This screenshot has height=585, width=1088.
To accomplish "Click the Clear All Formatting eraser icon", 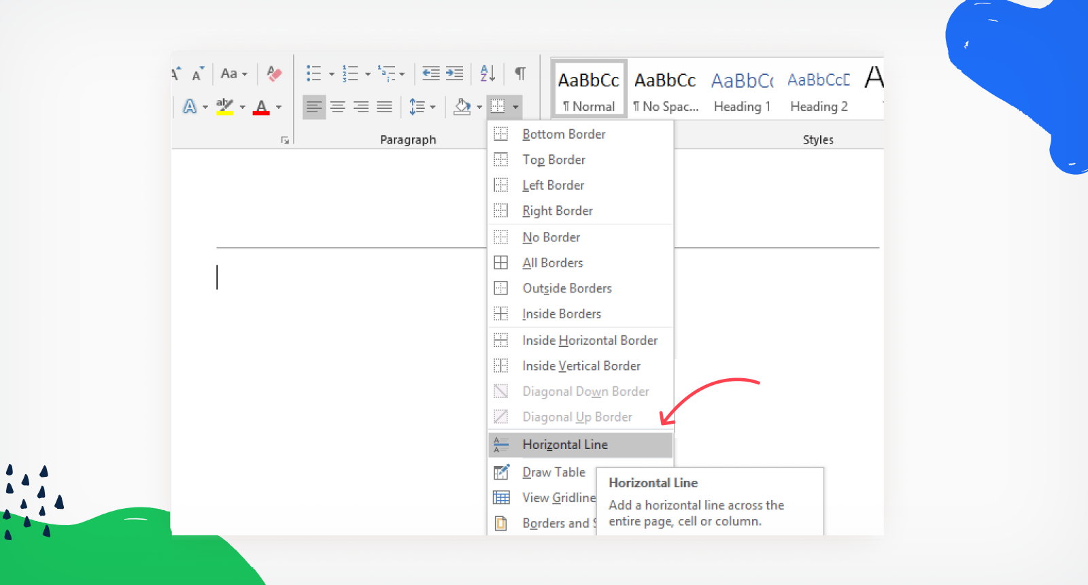I will coord(274,73).
